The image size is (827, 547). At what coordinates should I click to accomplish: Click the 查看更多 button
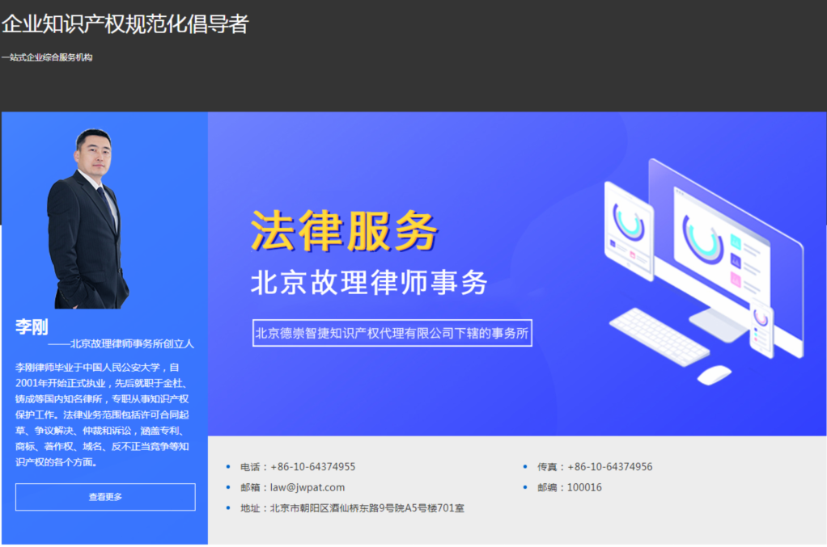[105, 497]
